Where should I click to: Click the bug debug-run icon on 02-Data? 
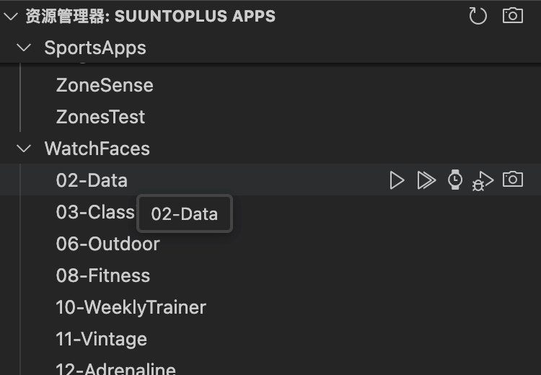tap(483, 181)
